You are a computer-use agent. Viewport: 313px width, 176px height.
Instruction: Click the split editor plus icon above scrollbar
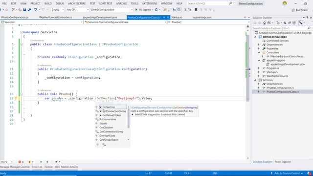click(248, 26)
